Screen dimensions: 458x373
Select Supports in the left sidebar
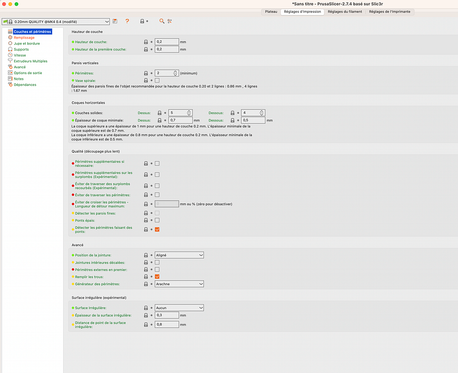click(x=21, y=49)
